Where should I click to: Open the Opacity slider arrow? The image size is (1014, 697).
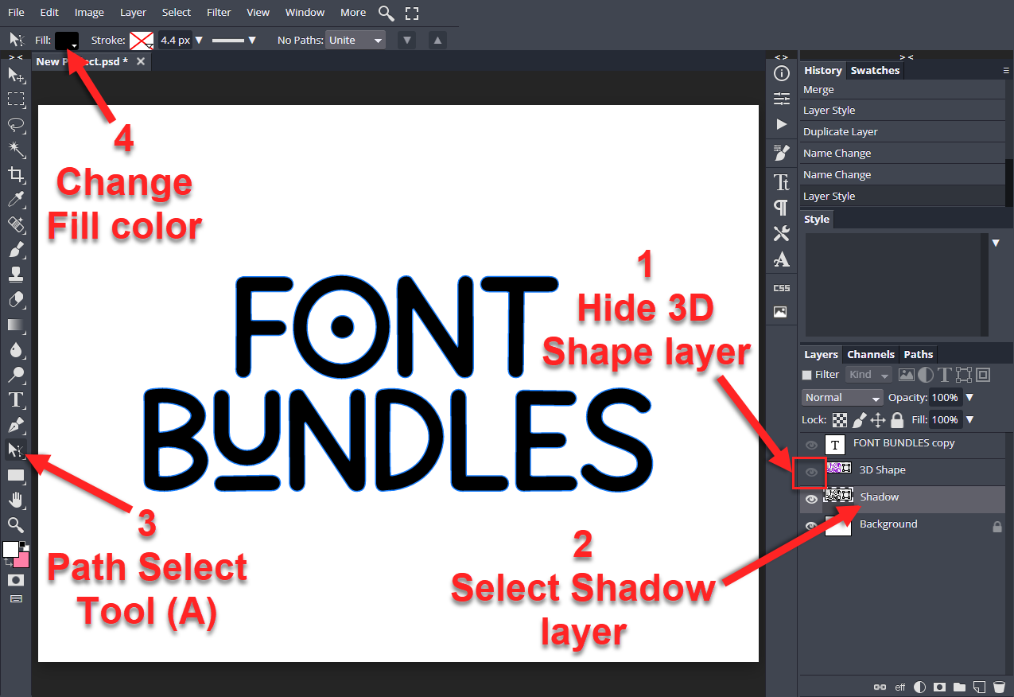pyautogui.click(x=969, y=397)
